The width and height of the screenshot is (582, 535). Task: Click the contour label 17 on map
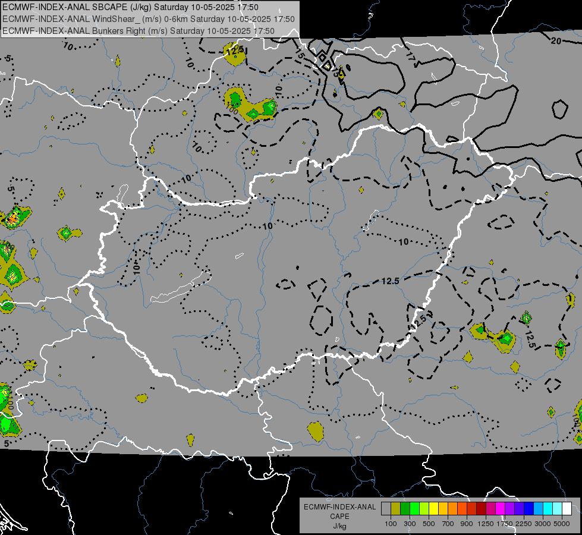[x=411, y=57]
